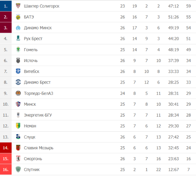Select the Неман yellow-green shield
The image size is (196, 176).
tap(18, 126)
